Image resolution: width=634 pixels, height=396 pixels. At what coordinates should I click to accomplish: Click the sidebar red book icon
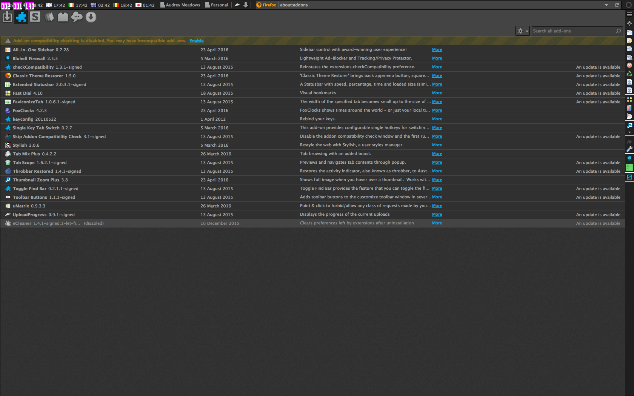pos(629,108)
